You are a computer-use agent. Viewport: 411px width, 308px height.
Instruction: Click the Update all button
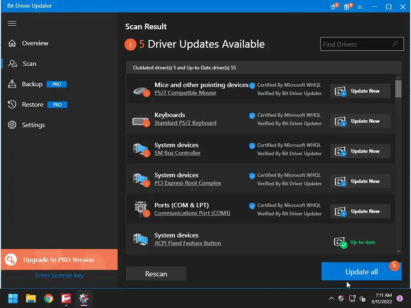(362, 272)
